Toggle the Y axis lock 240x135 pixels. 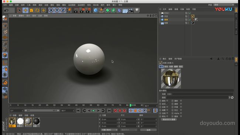coord(57,10)
